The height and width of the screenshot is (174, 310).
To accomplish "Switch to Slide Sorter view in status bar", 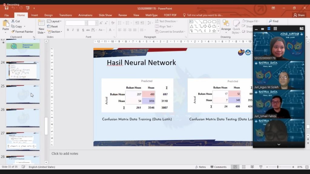I will [244, 167].
